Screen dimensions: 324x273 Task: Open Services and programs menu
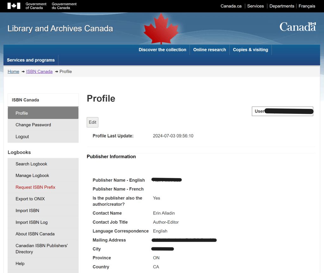[x=31, y=60]
